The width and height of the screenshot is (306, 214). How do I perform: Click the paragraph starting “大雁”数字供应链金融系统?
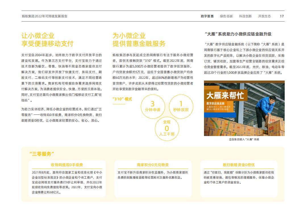coord(244,58)
